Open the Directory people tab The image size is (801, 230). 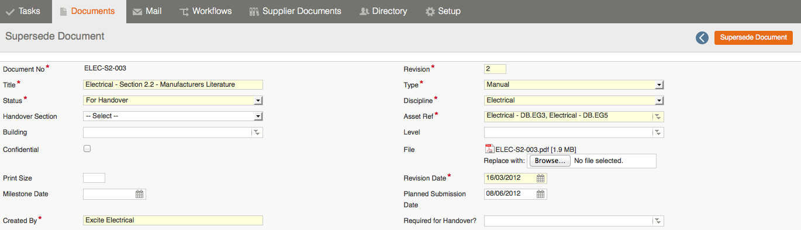(x=383, y=11)
